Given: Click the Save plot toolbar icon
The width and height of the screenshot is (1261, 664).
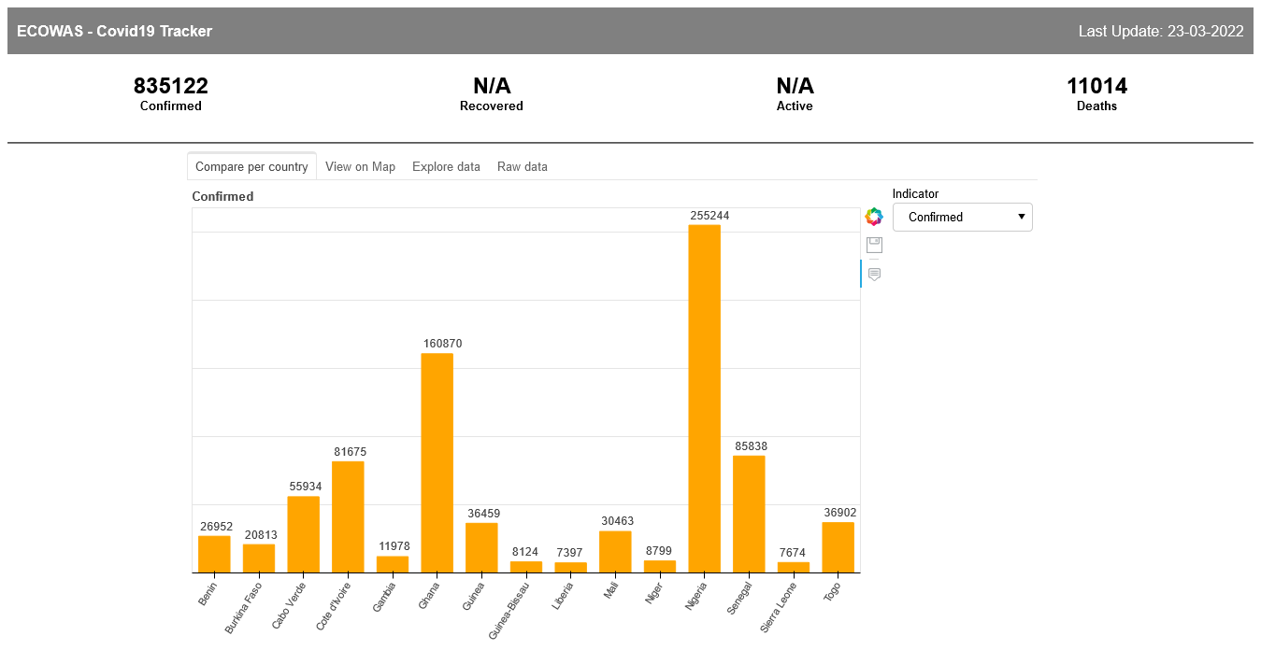Looking at the screenshot, I should tap(874, 245).
